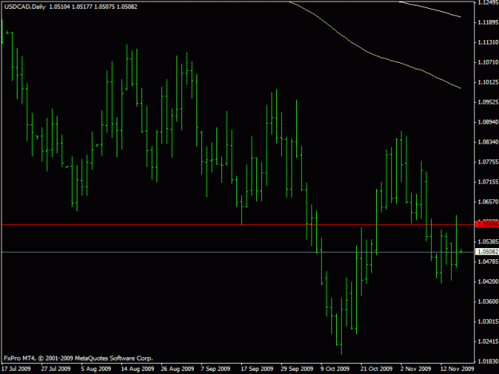The image size is (499, 374).
Task: Click the 5 Aug 2009 date label
Action: point(96,368)
